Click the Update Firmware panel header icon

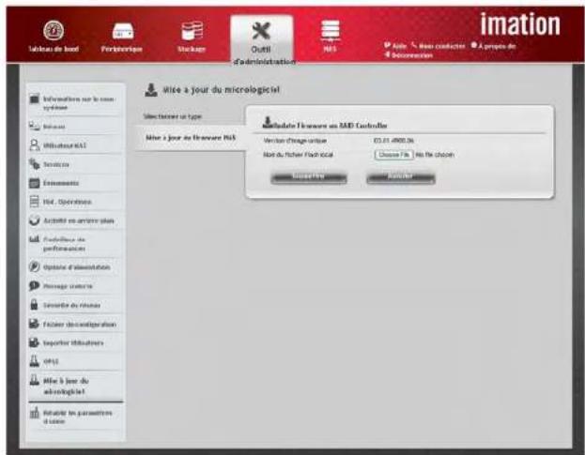[268, 122]
